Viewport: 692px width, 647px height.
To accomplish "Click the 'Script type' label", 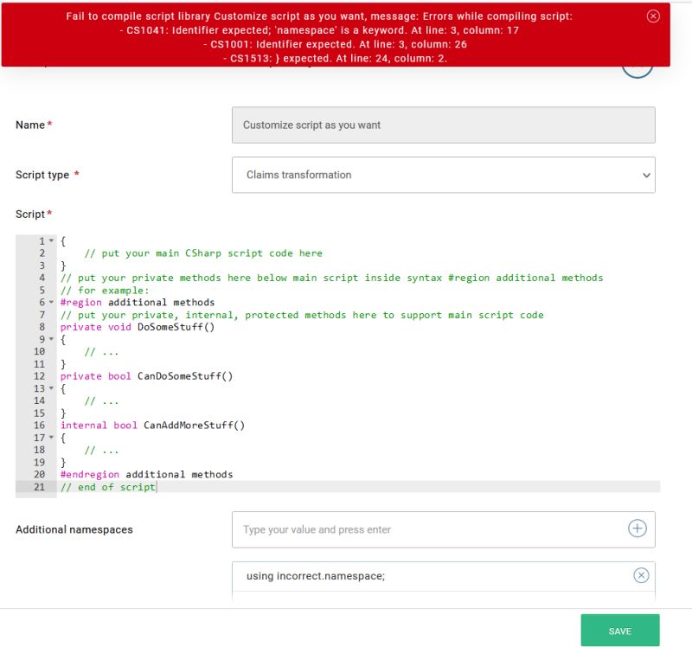I will (42, 175).
